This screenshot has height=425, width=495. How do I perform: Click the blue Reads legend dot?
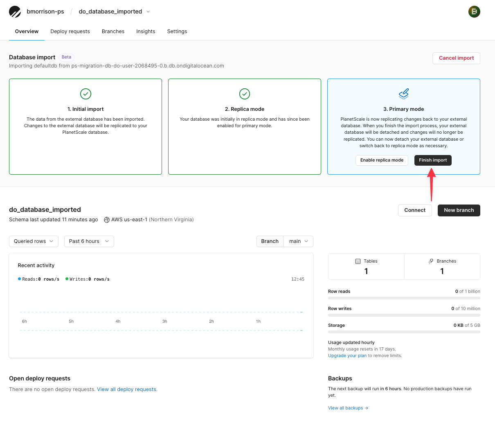point(19,279)
